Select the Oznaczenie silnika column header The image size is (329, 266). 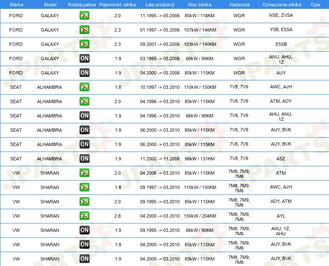tap(282, 5)
